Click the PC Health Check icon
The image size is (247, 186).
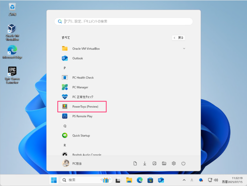pos(65,77)
